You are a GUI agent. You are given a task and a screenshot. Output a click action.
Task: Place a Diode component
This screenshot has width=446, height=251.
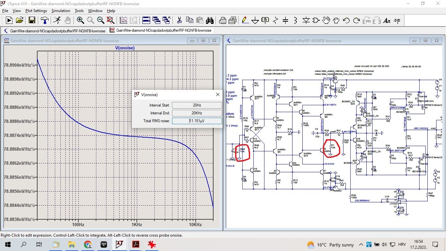tap(306, 20)
